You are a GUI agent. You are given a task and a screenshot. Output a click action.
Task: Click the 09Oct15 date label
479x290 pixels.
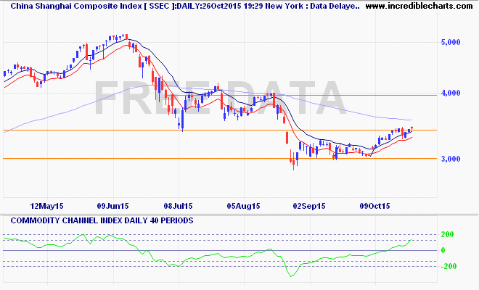click(x=374, y=206)
